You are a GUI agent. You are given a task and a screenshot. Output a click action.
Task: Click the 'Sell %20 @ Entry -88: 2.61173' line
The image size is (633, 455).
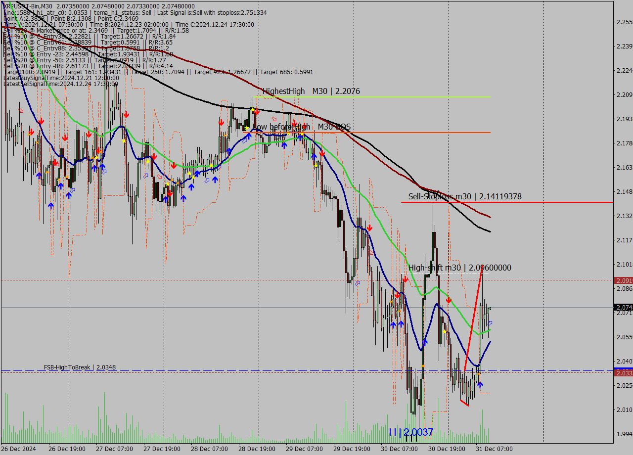pyautogui.click(x=88, y=66)
